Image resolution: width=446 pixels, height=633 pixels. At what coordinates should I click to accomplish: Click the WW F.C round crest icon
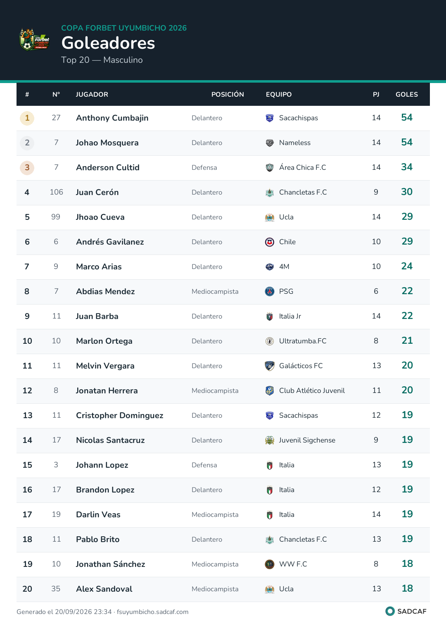(x=270, y=564)
